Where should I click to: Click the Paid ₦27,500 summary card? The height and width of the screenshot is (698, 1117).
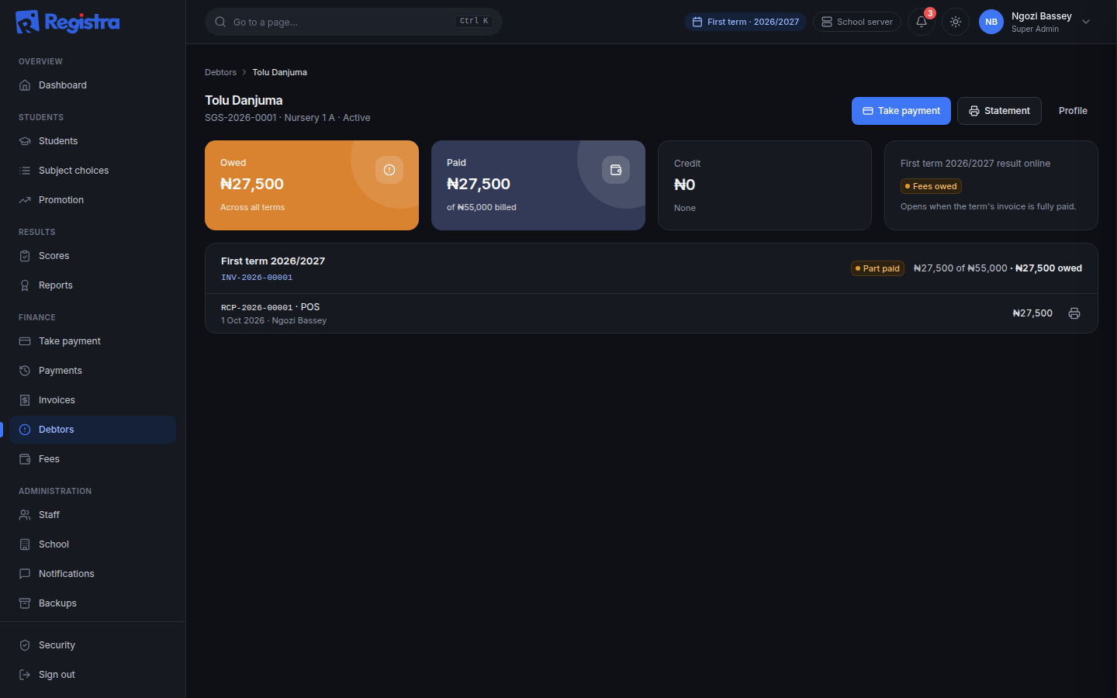click(538, 185)
